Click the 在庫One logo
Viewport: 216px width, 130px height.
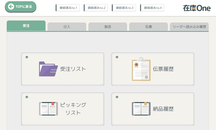click(x=197, y=8)
